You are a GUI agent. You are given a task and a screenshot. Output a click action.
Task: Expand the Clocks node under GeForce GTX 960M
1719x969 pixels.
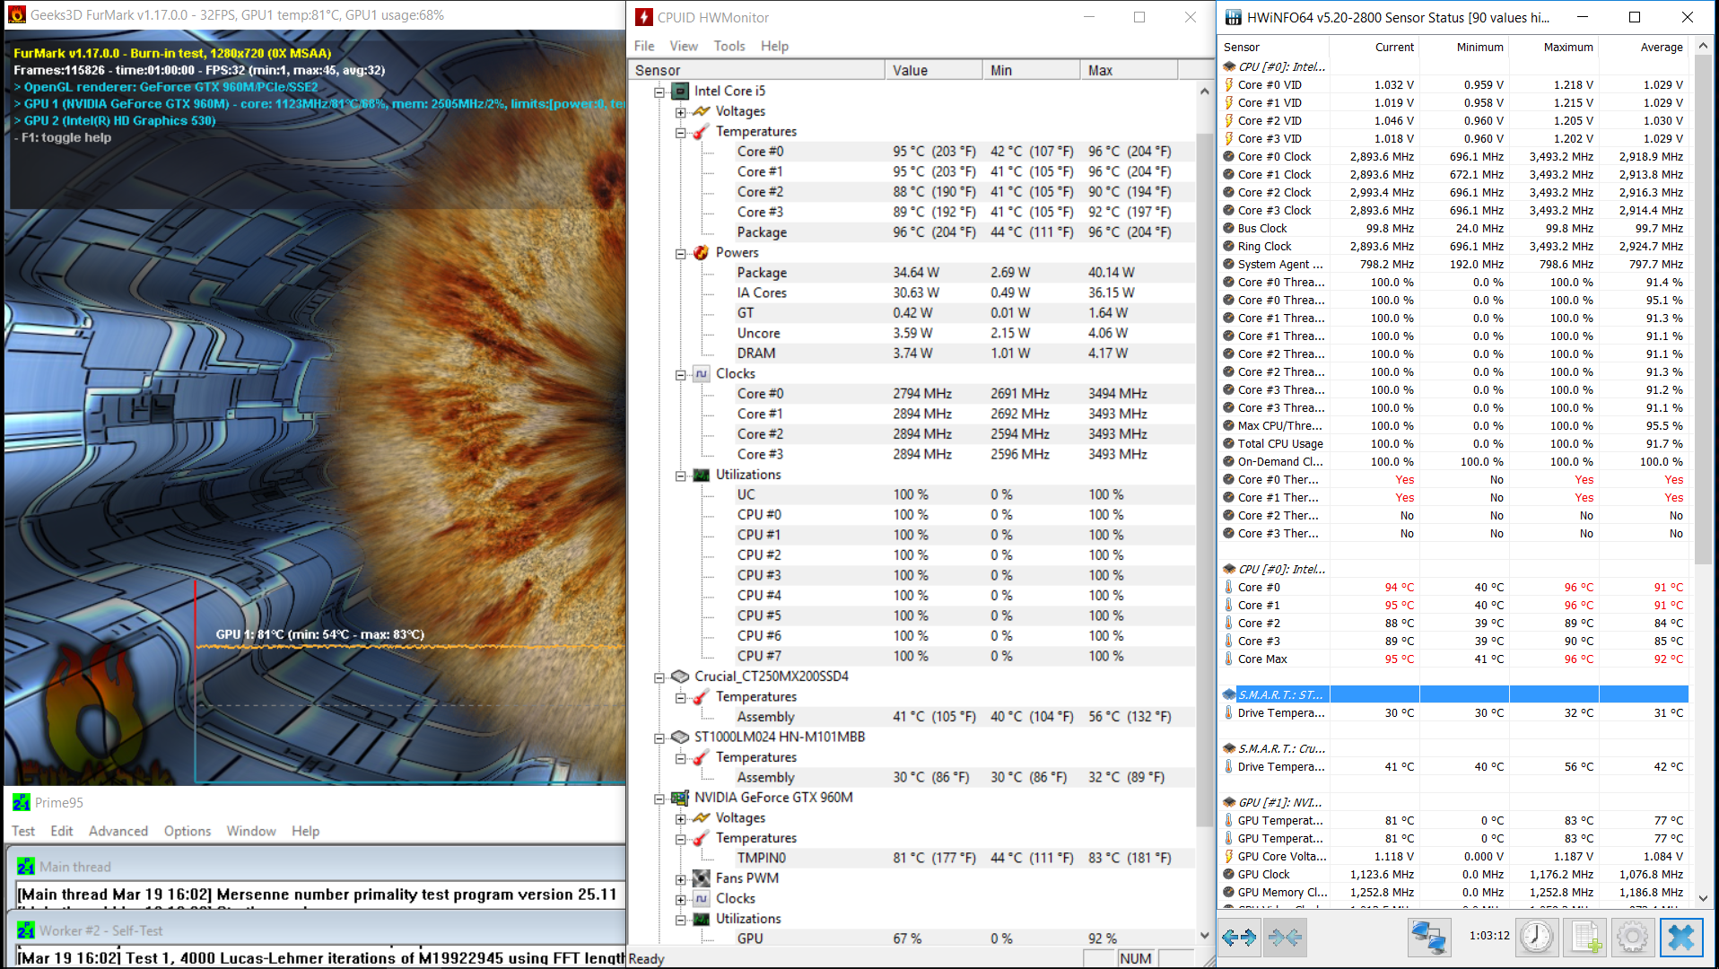coord(681,899)
